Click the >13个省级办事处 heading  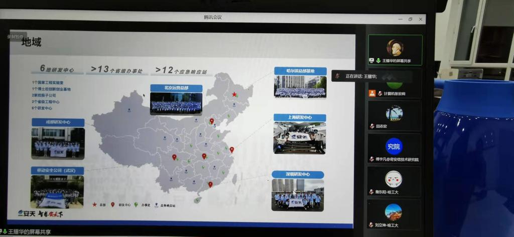(116, 70)
